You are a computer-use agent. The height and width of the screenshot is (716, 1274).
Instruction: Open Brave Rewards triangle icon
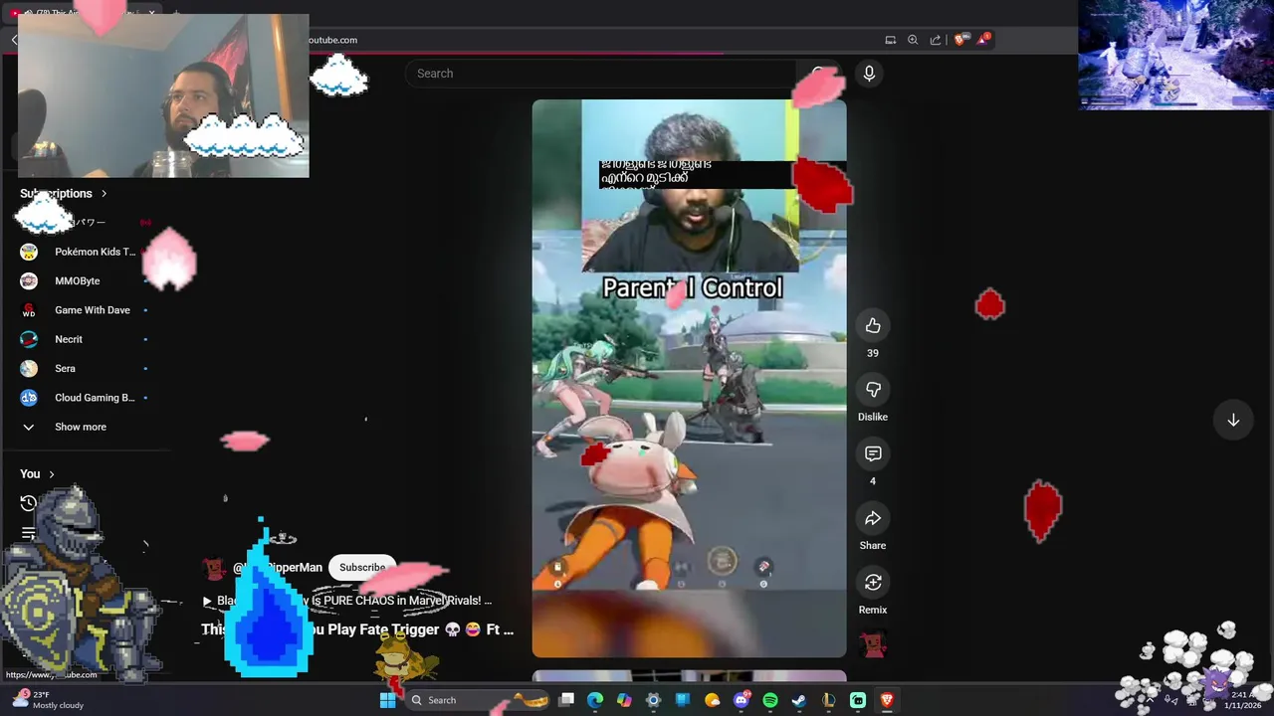pos(982,40)
